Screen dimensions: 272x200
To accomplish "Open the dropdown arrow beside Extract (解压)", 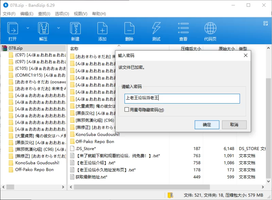I will pos(58,28).
